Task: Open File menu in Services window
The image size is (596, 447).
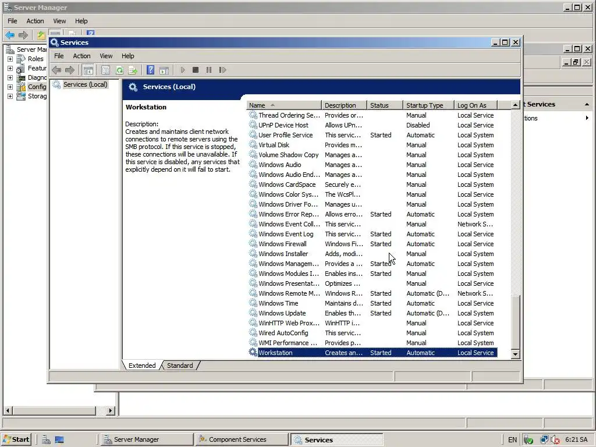Action: (x=59, y=56)
